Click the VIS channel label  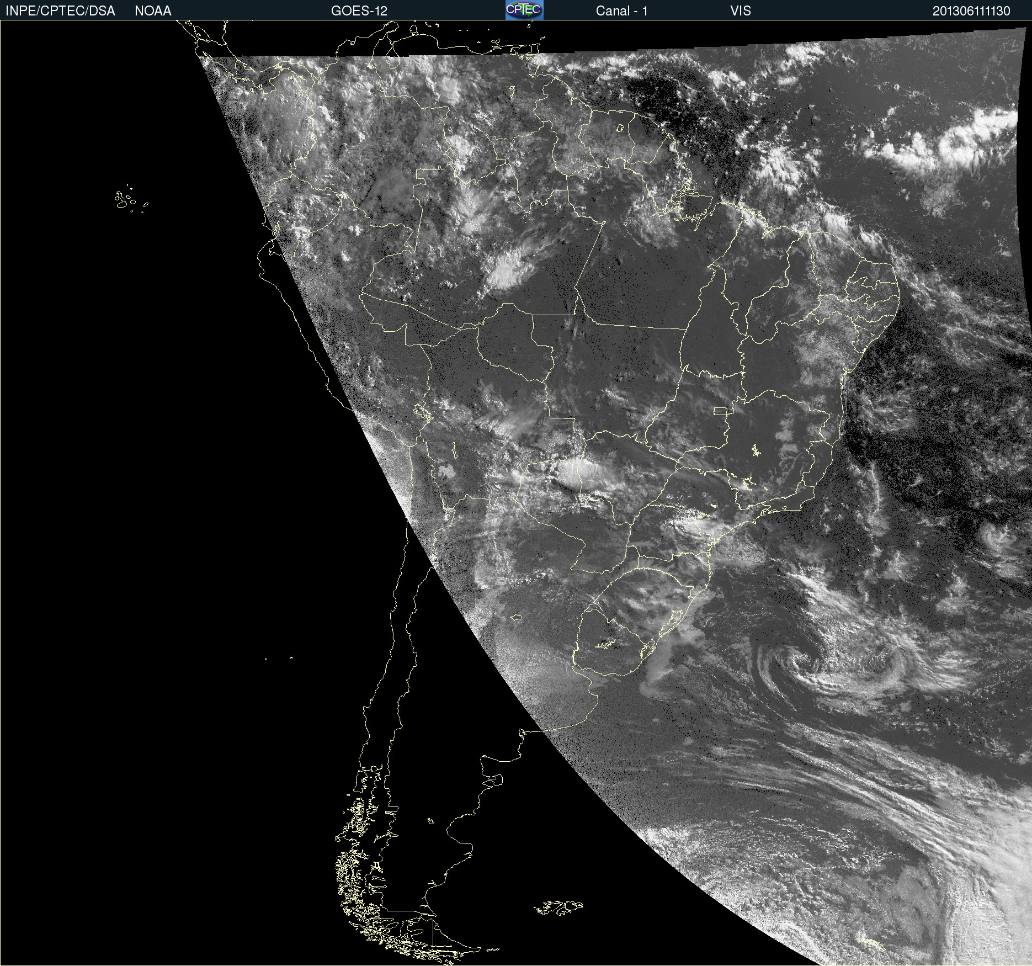click(741, 11)
